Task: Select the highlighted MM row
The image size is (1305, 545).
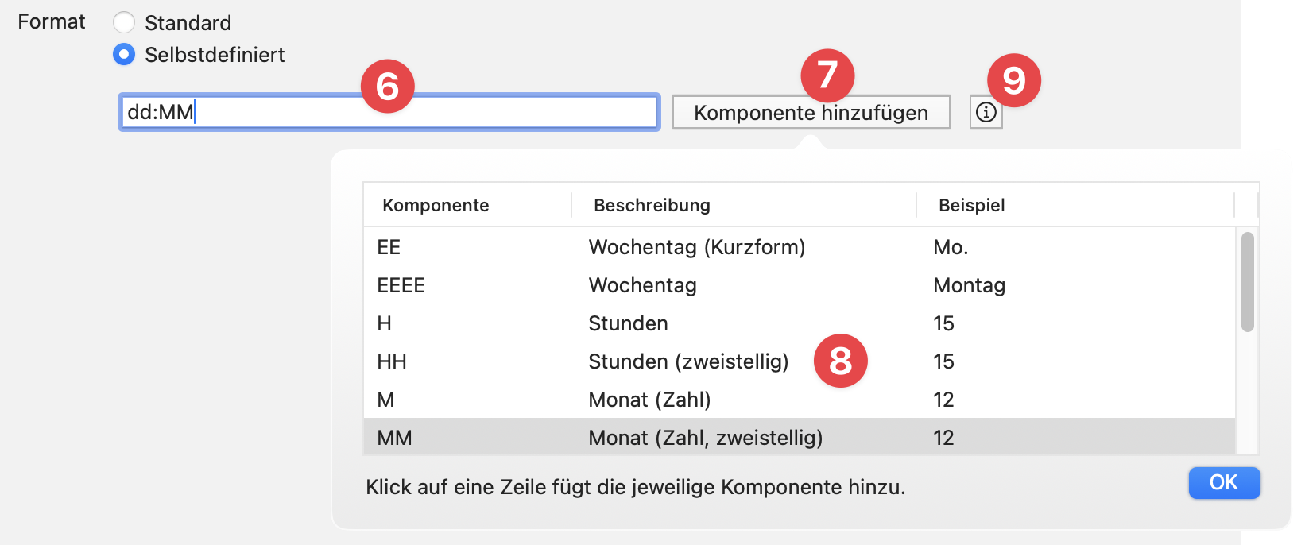Action: (556, 438)
